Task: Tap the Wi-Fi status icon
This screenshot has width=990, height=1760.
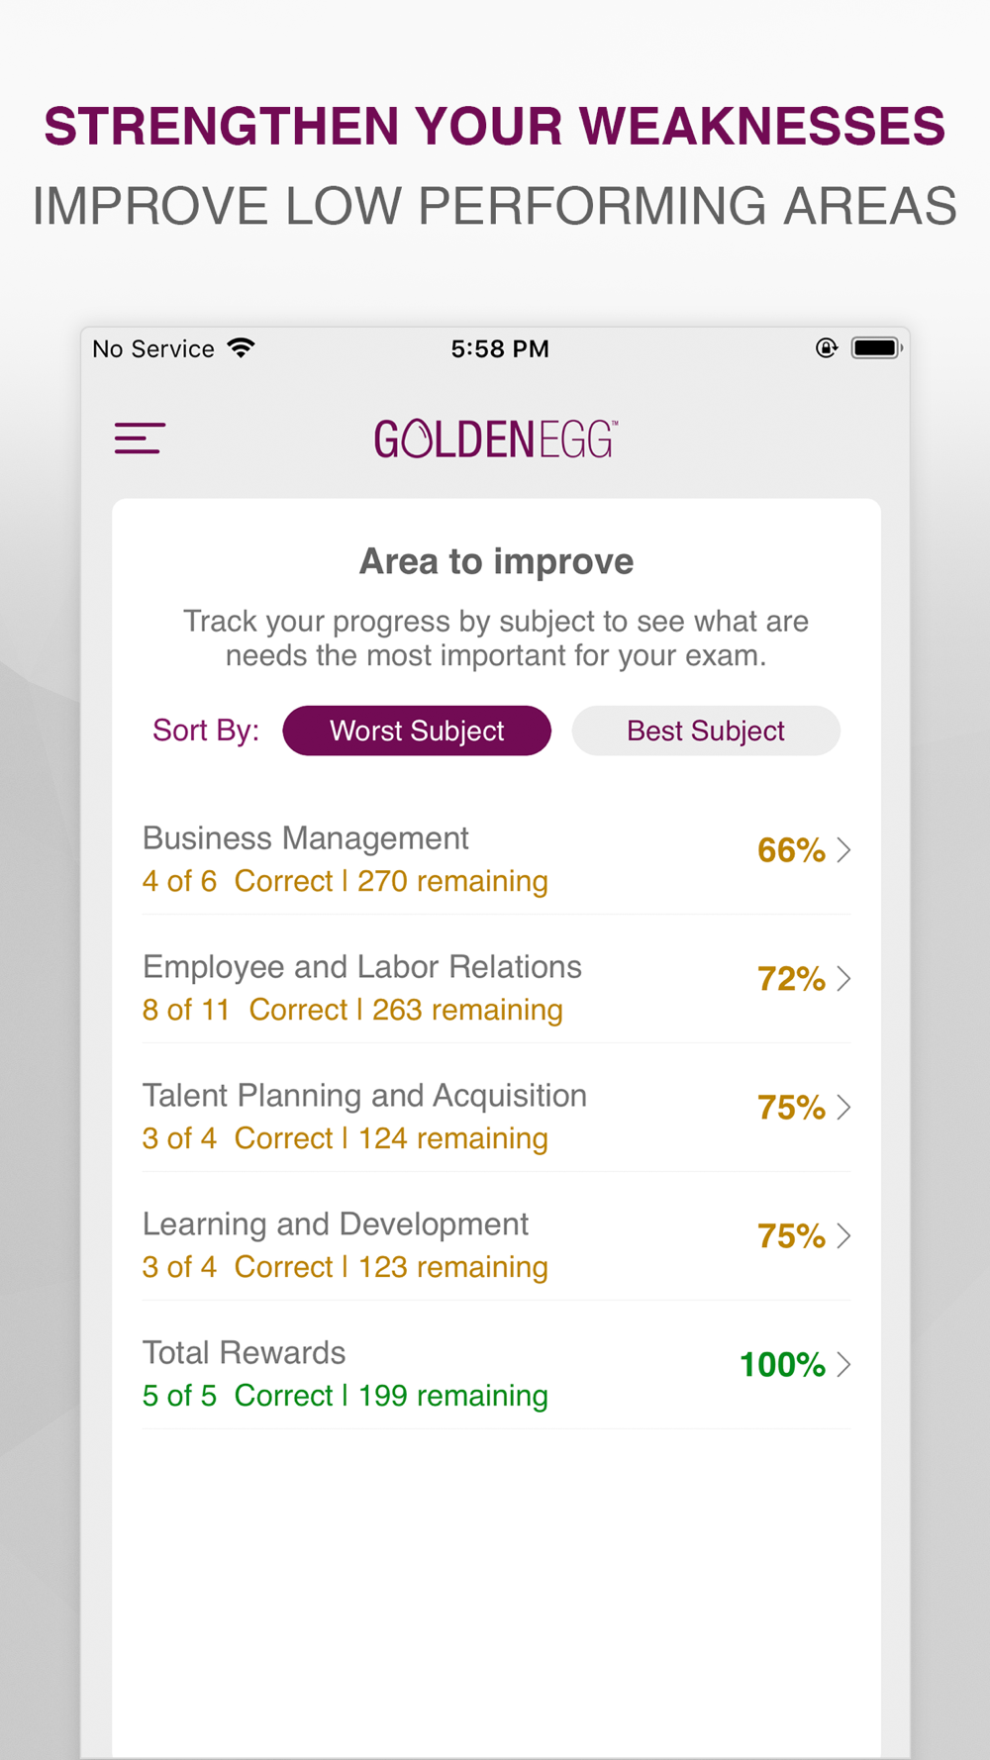Action: coord(241,347)
